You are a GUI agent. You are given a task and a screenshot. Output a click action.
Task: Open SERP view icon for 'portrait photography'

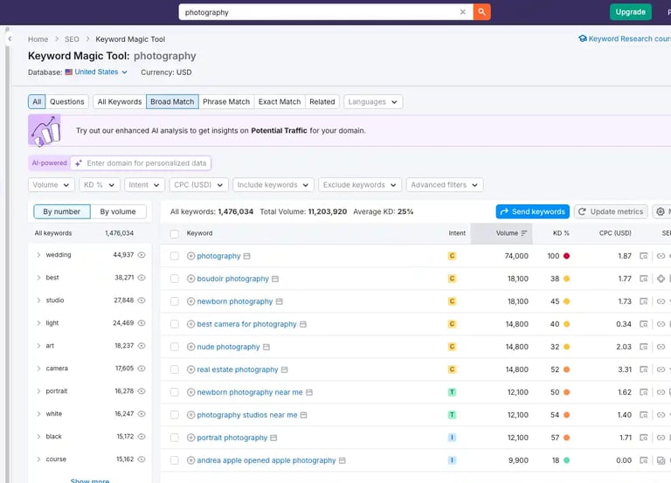coord(643,438)
